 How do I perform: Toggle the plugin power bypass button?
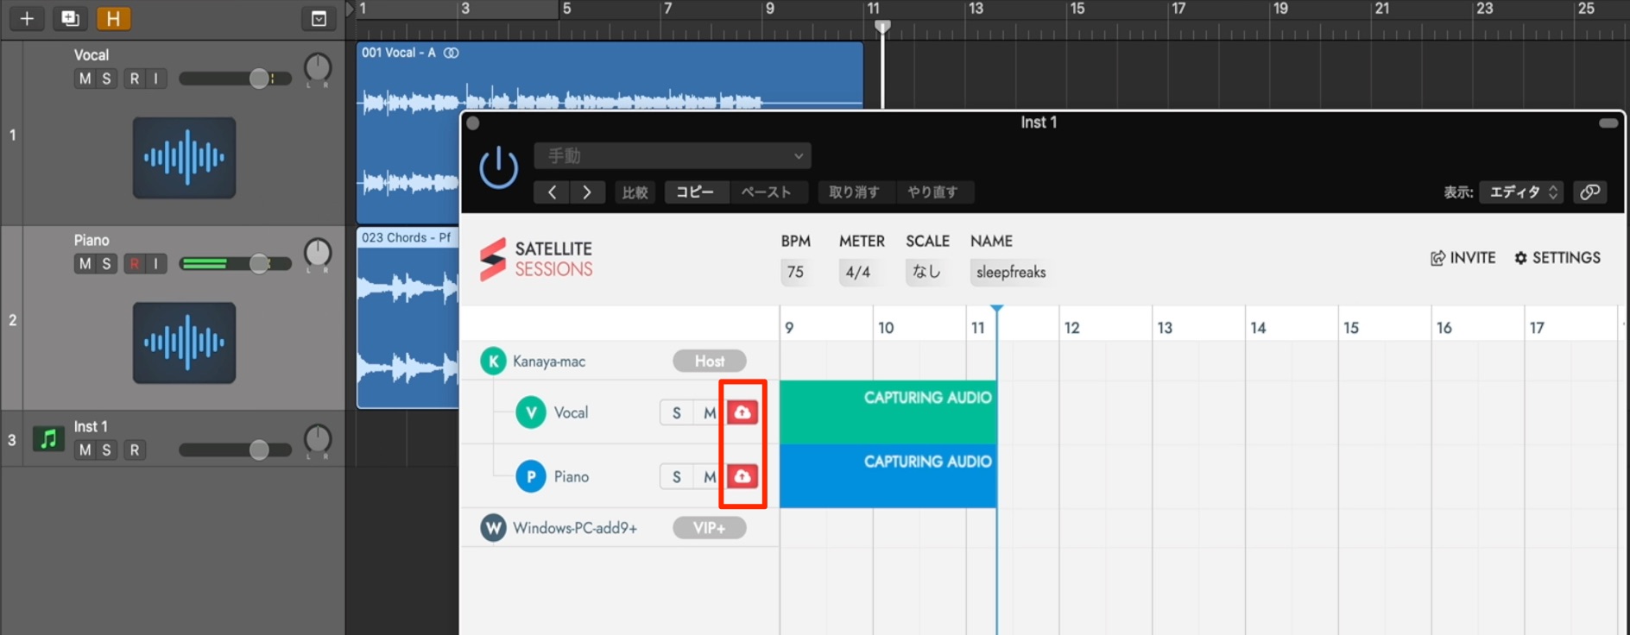[x=498, y=167]
